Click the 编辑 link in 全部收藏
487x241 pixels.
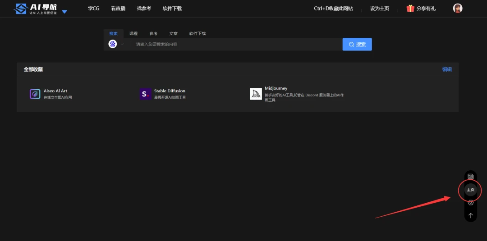tap(447, 69)
